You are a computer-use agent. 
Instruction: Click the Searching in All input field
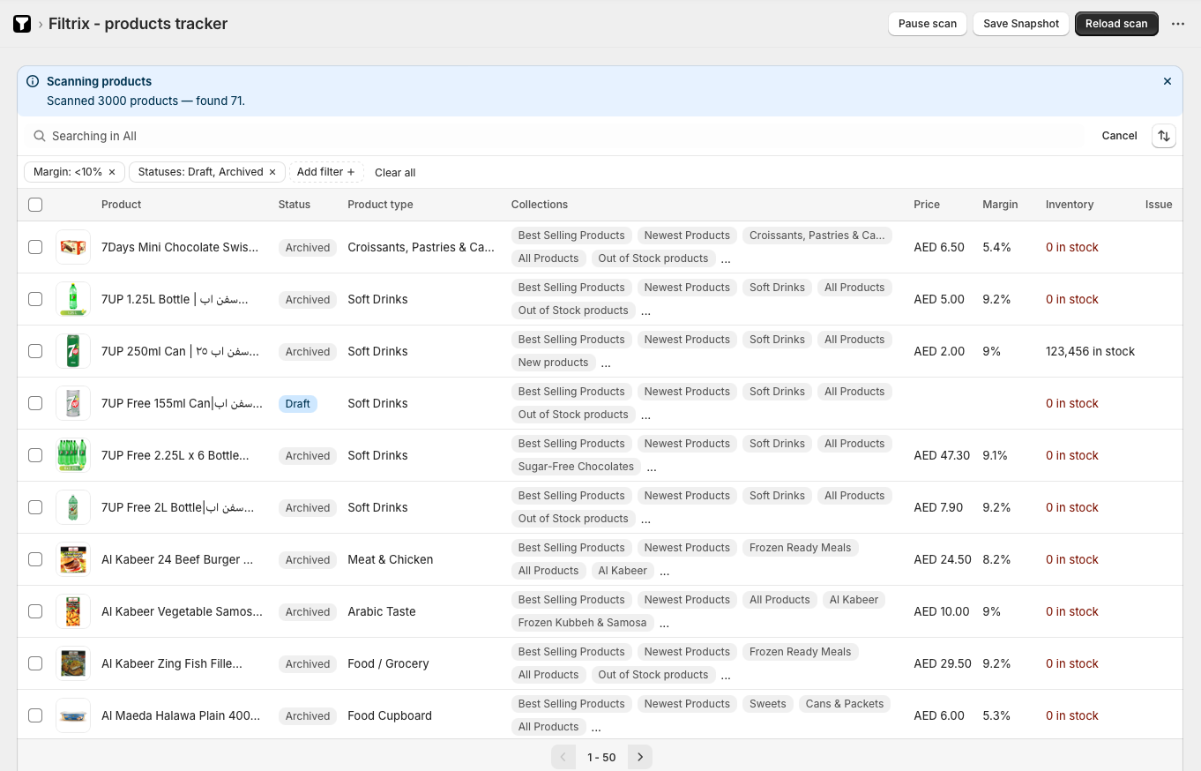click(556, 136)
